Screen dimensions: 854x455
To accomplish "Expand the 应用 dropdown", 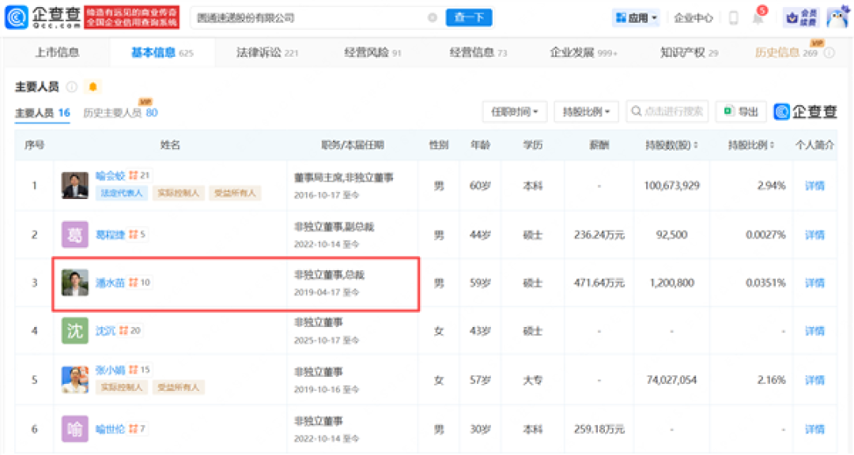I will tap(636, 18).
